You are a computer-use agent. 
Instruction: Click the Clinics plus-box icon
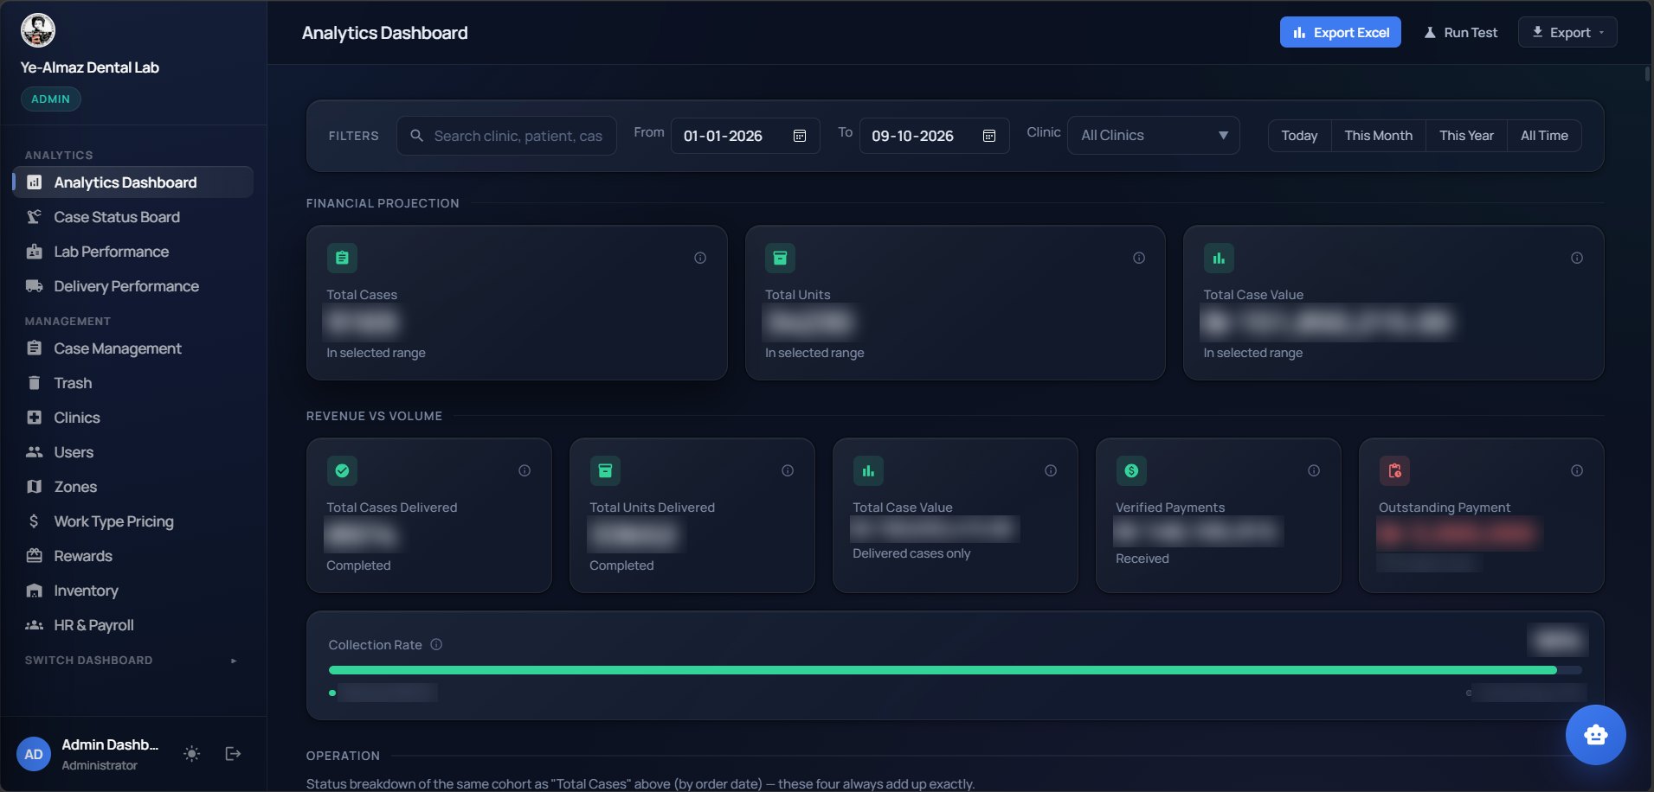point(34,418)
